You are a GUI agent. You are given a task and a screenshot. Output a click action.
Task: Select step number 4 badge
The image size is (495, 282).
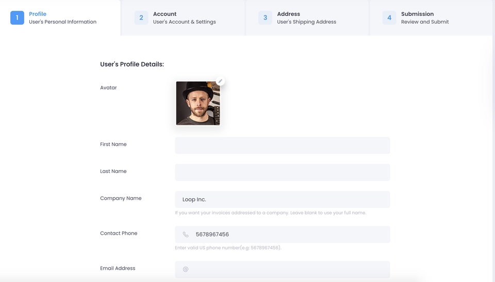click(x=389, y=17)
